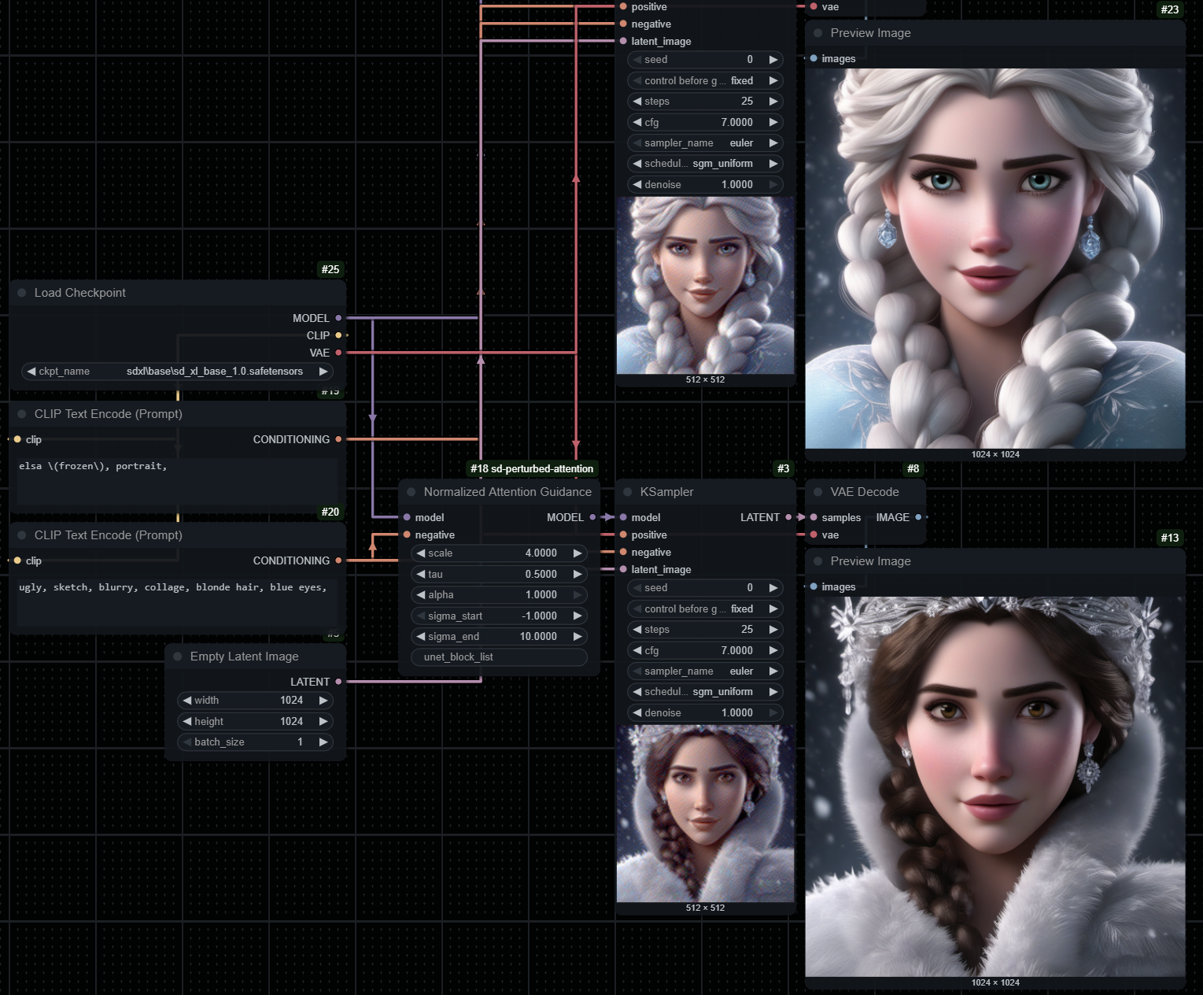1203x995 pixels.
Task: Decrease cfg with left arrow in KSampler #3
Action: click(x=637, y=650)
